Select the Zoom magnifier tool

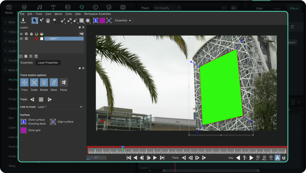pos(54,20)
